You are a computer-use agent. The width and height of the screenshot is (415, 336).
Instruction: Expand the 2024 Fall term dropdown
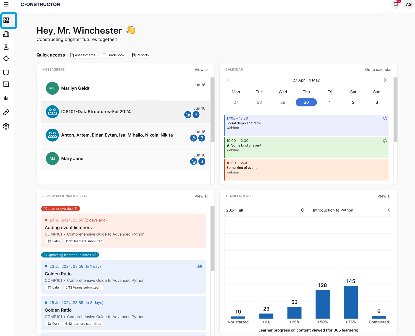point(265,210)
